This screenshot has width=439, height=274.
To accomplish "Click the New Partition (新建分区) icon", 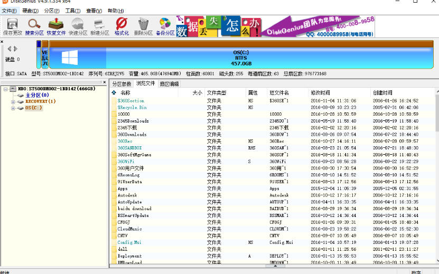I will [x=100, y=27].
